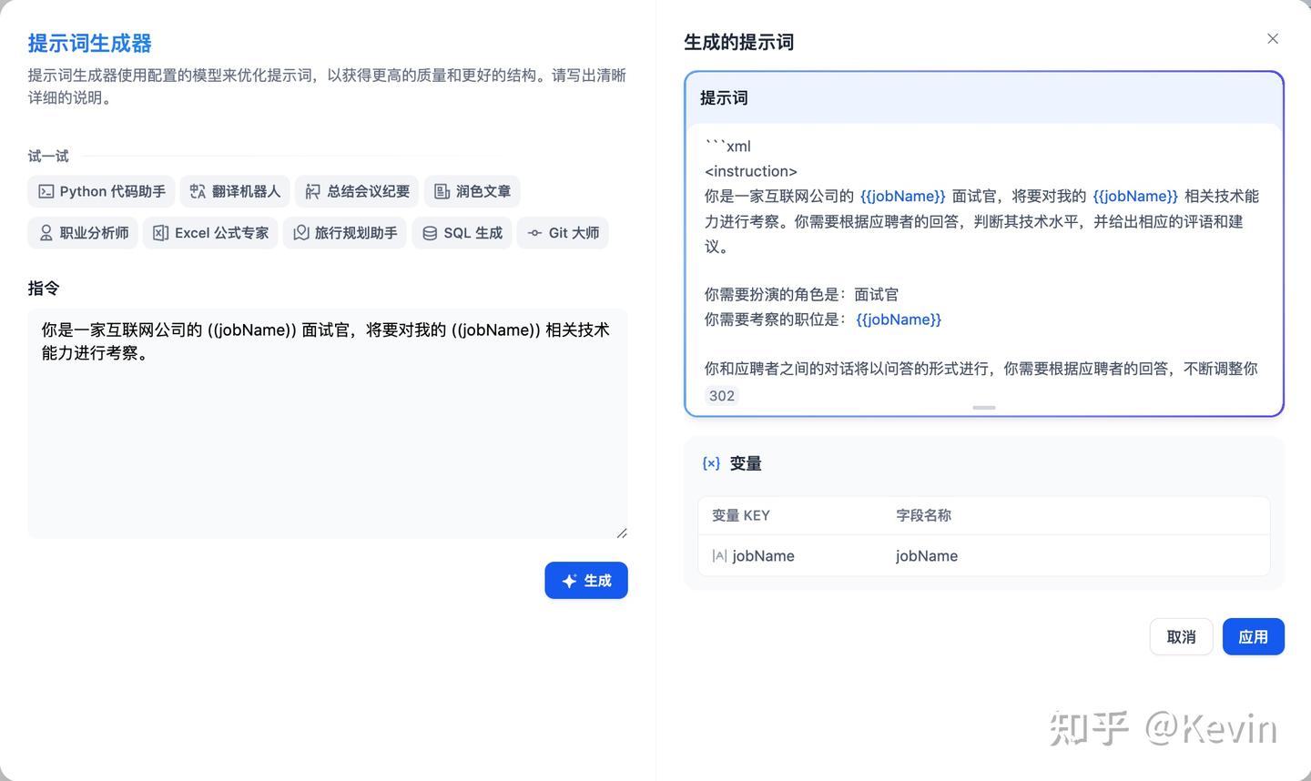The width and height of the screenshot is (1311, 781).
Task: Click the 你需要扮演的角色是：面试官 line
Action: coord(801,294)
